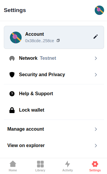Click the account avatar in Account card

click(16, 37)
